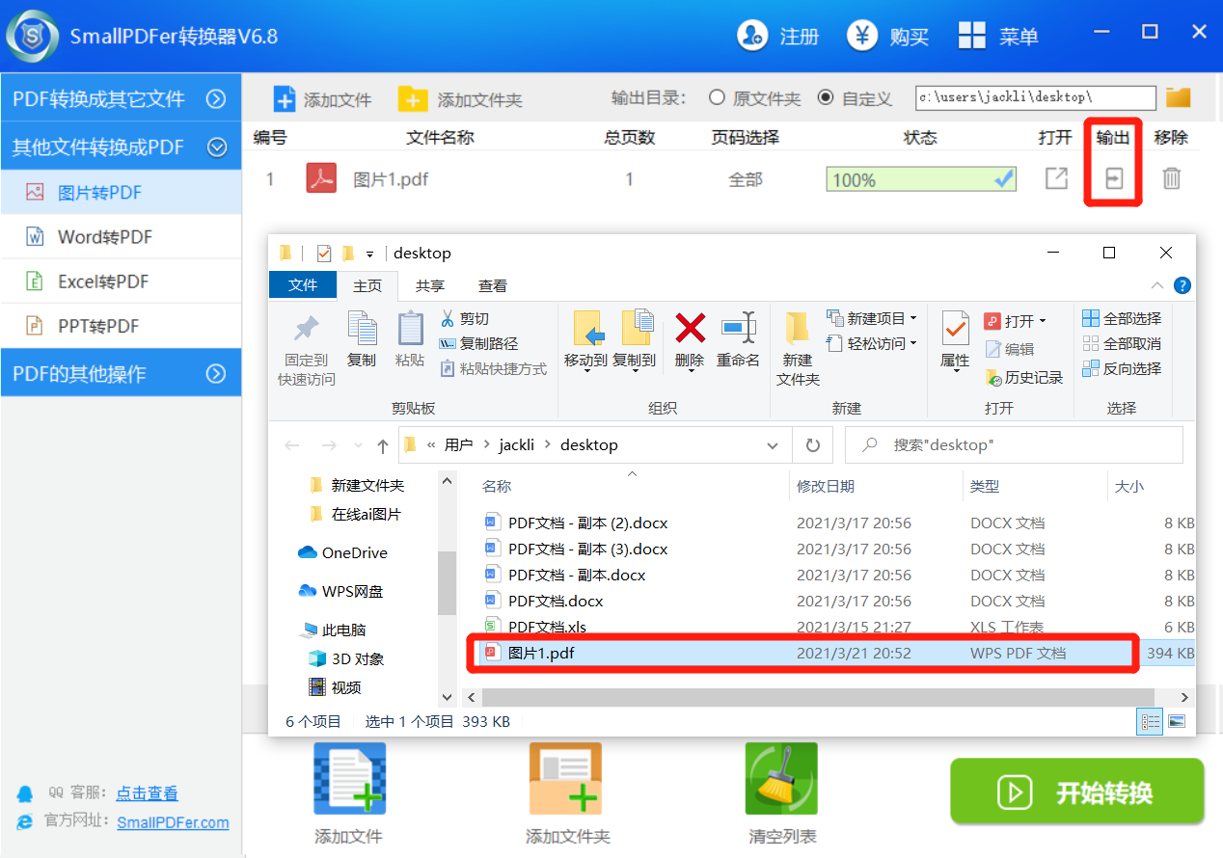Image resolution: width=1223 pixels, height=858 pixels.
Task: Open the 文件 tab in Explorer
Action: click(x=303, y=285)
